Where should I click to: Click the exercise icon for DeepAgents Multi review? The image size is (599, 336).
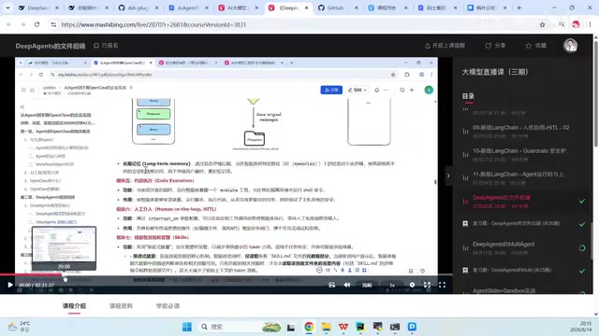pos(465,270)
